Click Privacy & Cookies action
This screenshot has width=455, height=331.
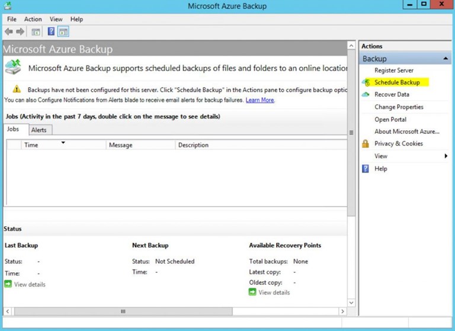pos(398,144)
